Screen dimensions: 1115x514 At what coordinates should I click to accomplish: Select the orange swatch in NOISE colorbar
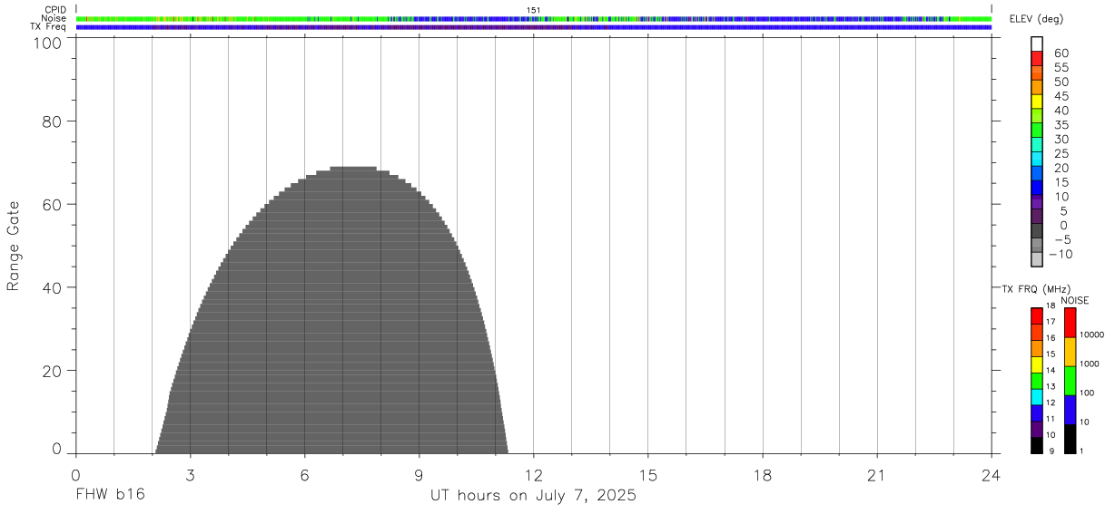1070,352
